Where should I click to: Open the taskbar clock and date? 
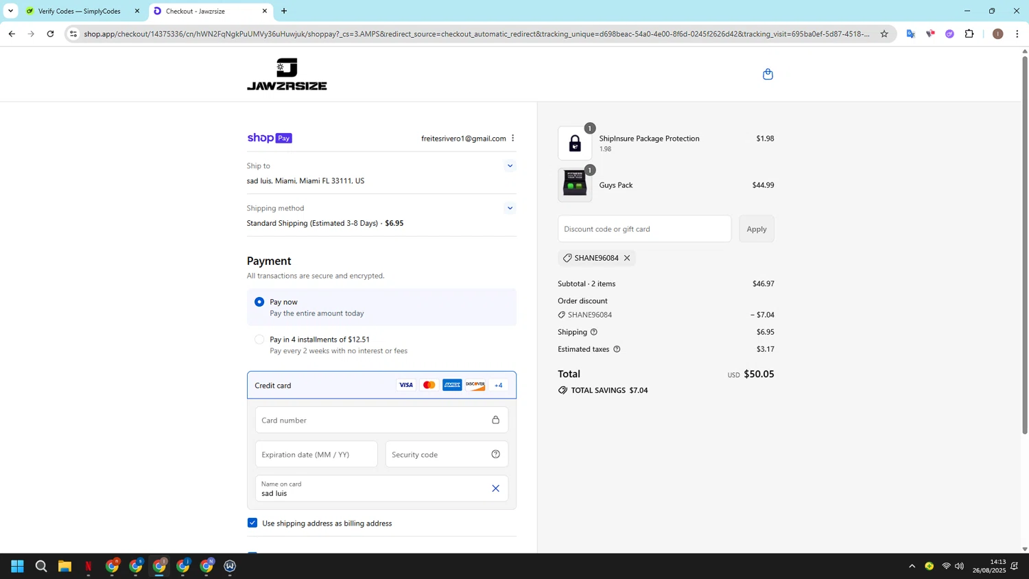(989, 566)
